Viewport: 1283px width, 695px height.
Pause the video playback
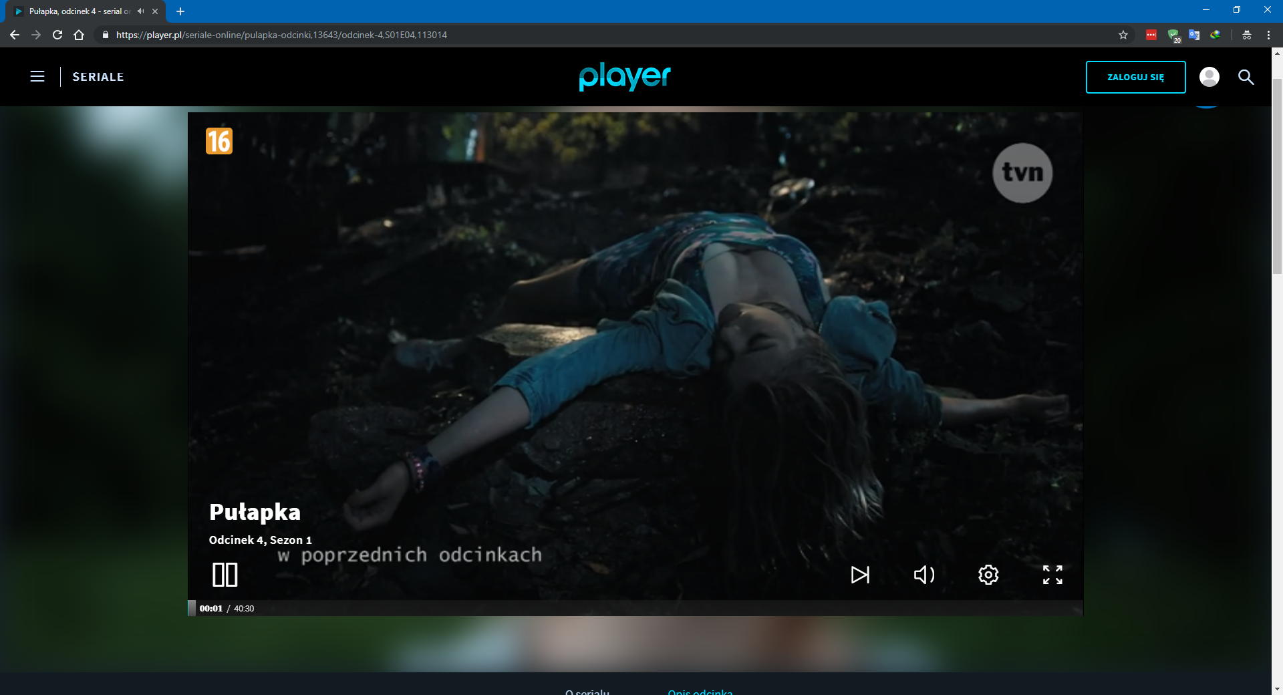(x=225, y=575)
